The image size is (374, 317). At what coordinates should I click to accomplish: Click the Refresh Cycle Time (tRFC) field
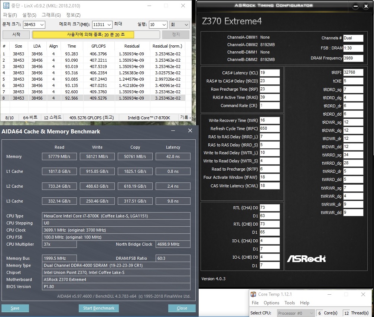(270, 129)
